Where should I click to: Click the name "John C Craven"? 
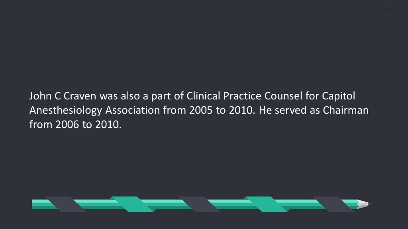point(63,96)
